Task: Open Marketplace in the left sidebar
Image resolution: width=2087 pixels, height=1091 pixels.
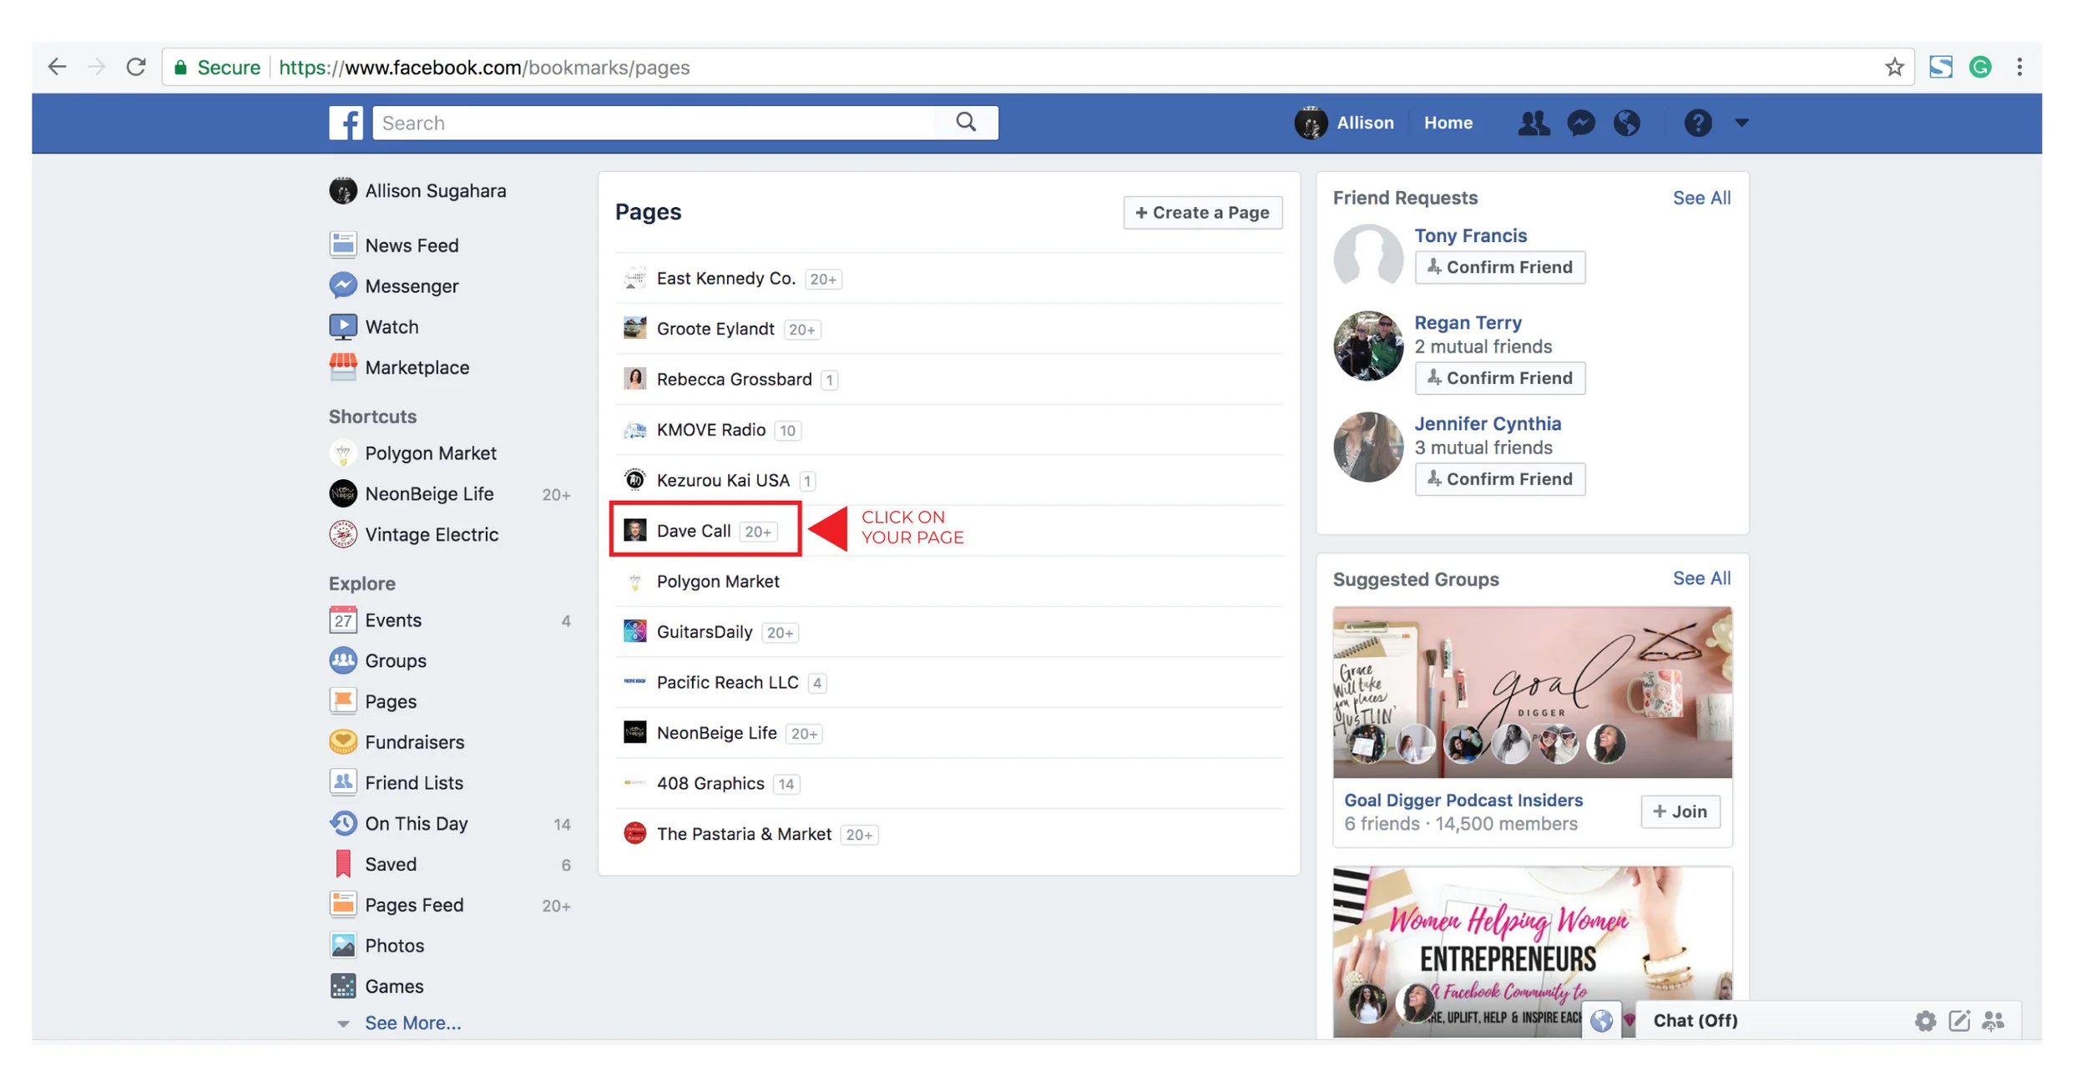Action: point(399,367)
